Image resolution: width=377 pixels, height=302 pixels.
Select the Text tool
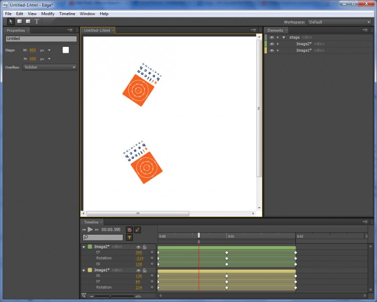(x=37, y=22)
